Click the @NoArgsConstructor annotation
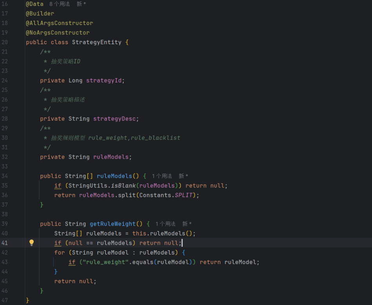Viewport: 372px width, 305px height. click(58, 32)
